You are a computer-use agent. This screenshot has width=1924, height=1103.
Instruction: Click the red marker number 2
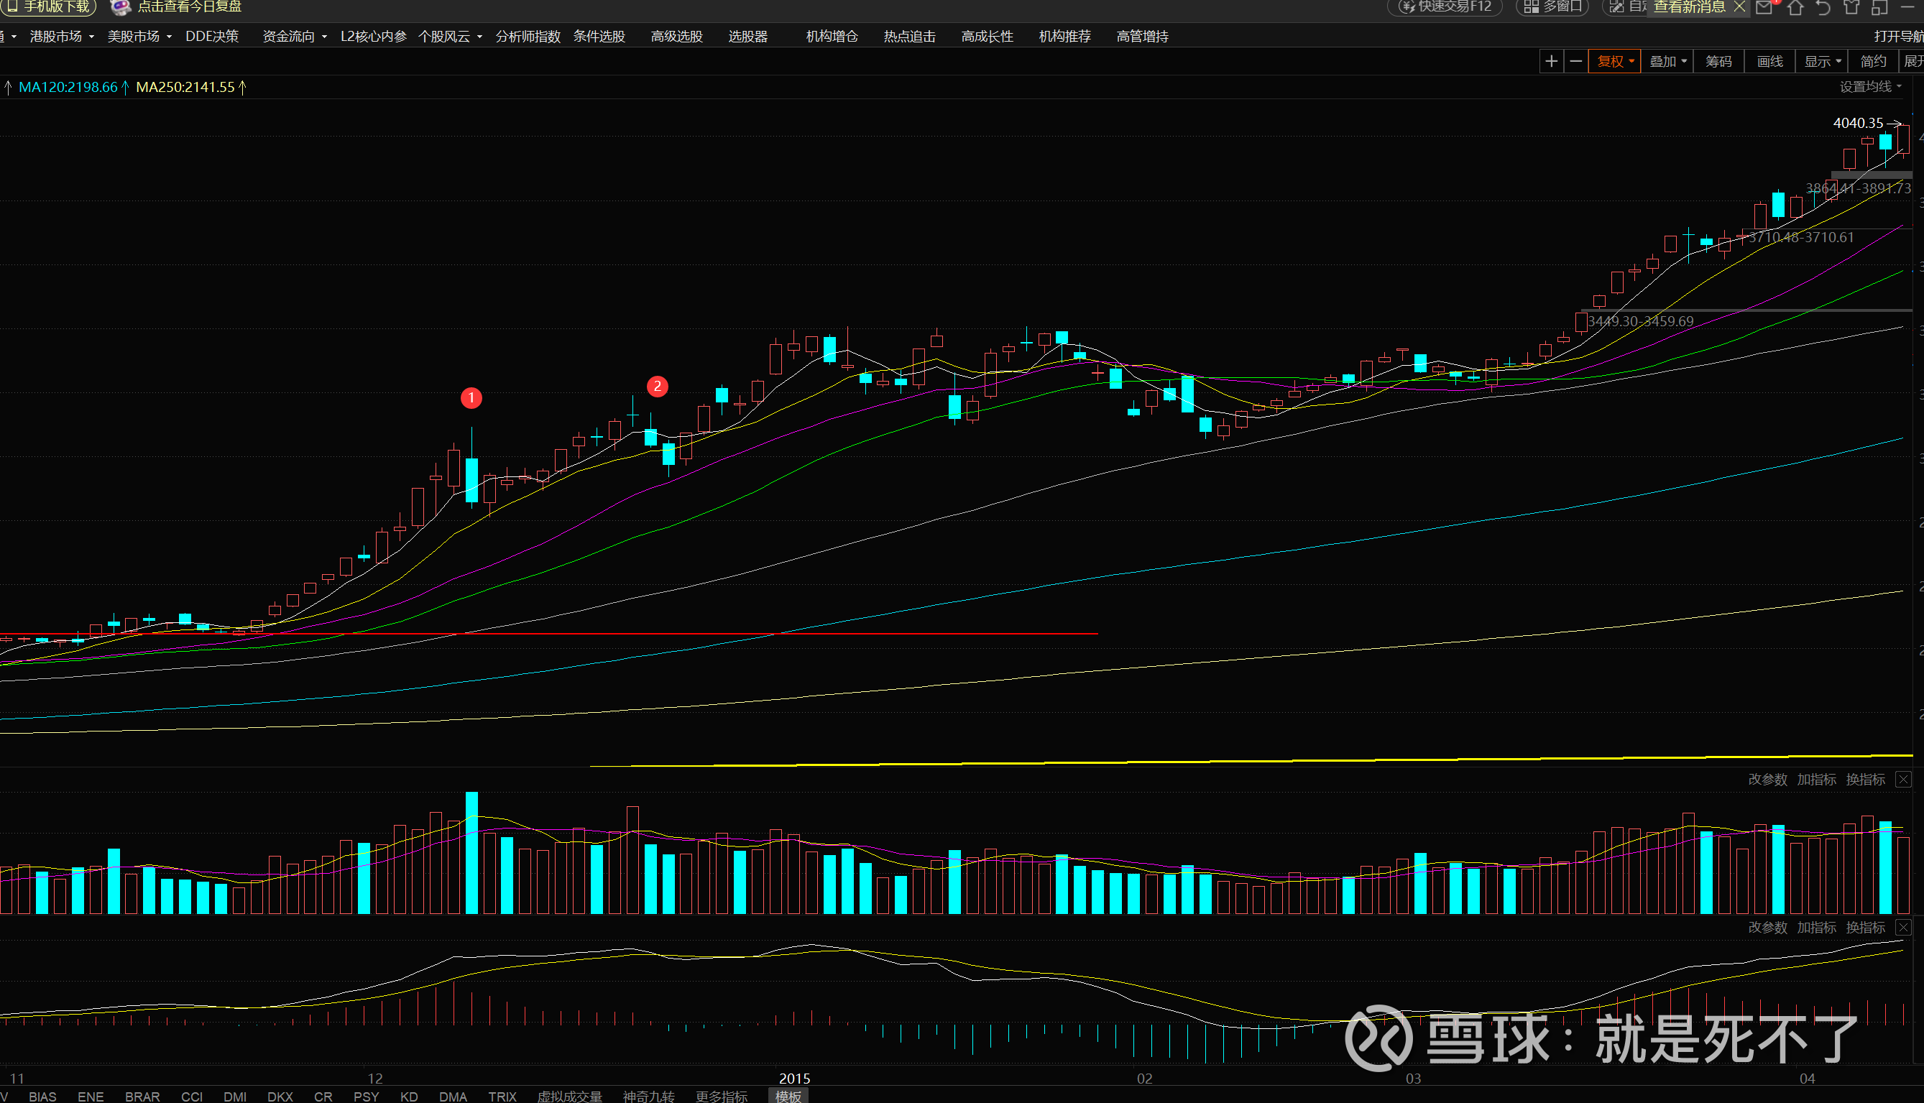(657, 387)
